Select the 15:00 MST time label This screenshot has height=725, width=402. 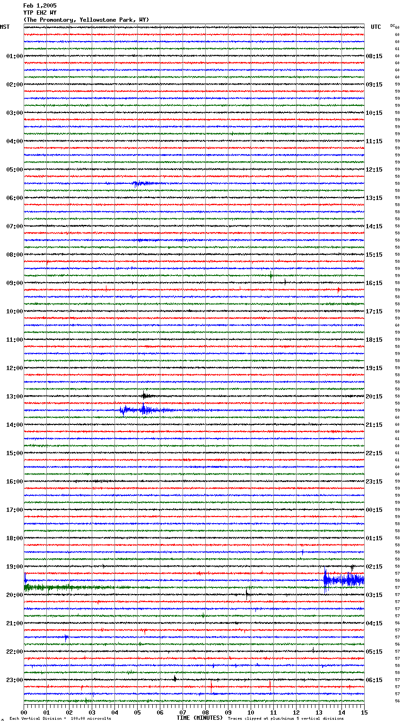coord(15,453)
